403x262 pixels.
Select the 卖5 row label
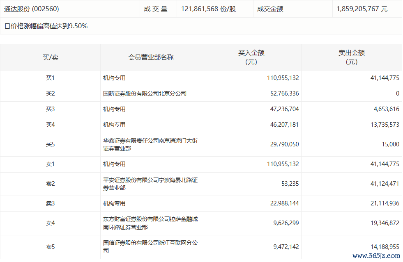51,247
